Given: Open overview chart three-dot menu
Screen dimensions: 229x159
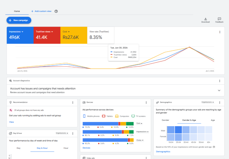Looking at the screenshot, I should point(220,32).
